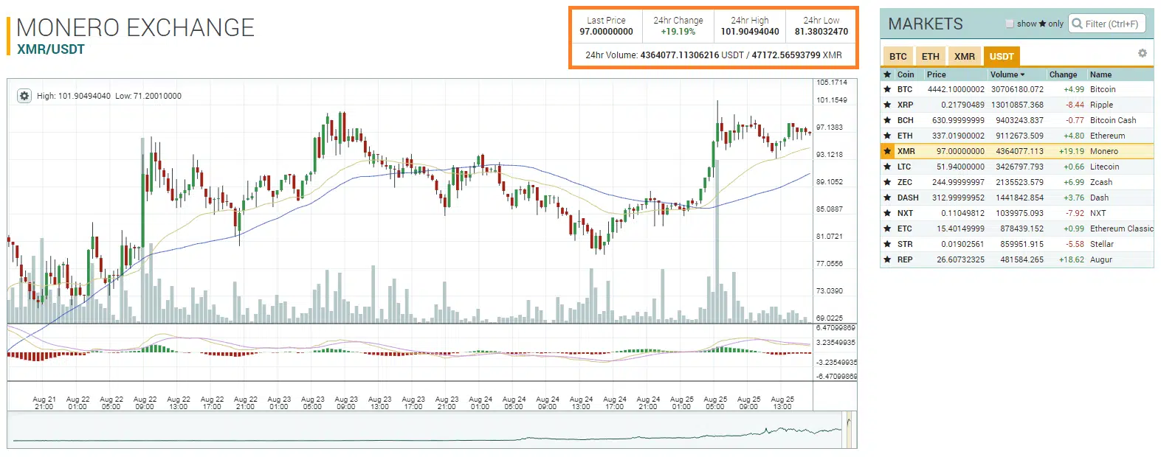Sort markets by Name column
Screen dimensions: 1161x457
point(1101,74)
